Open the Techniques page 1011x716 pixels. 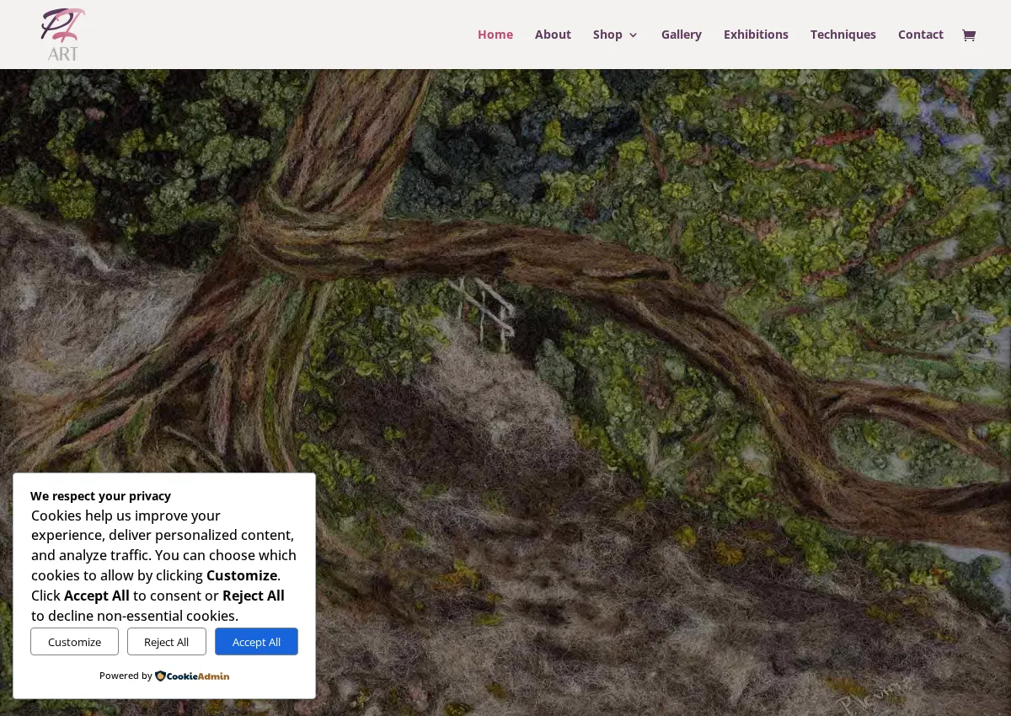[x=843, y=35]
